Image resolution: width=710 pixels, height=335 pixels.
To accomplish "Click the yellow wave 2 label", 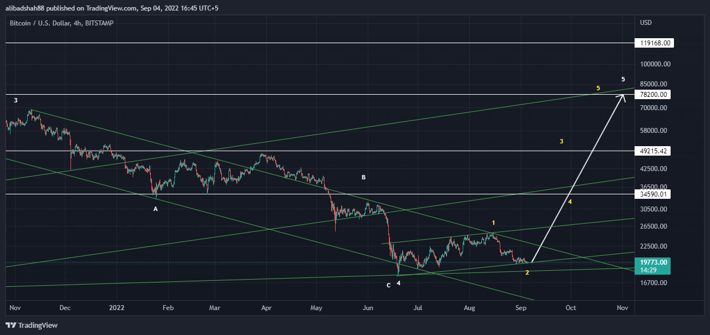I will pyautogui.click(x=527, y=272).
